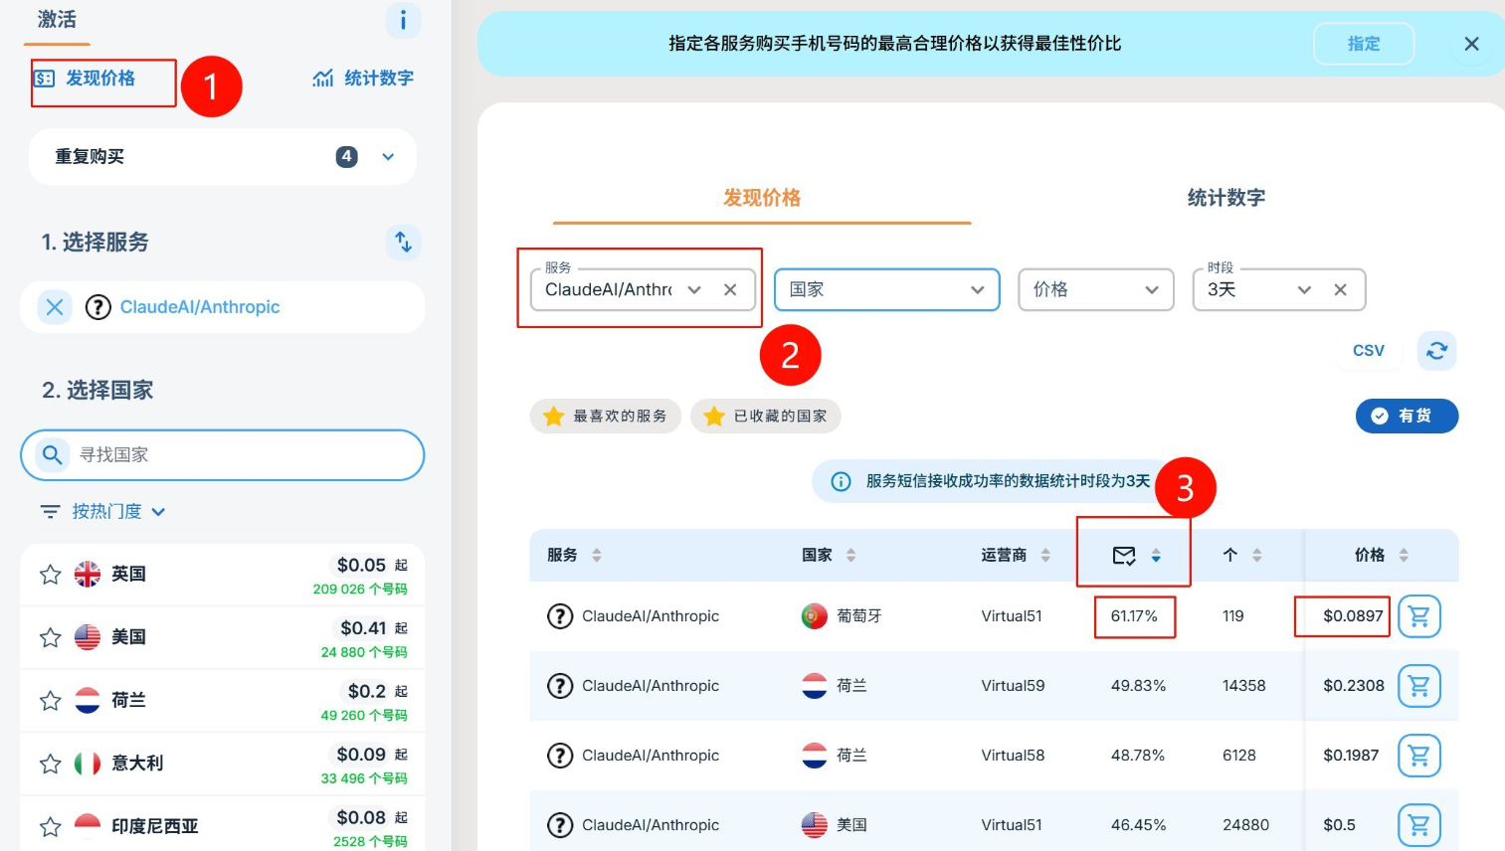Open the 统计数字 chart icon in sidebar
This screenshot has height=851, width=1505.
click(x=323, y=79)
